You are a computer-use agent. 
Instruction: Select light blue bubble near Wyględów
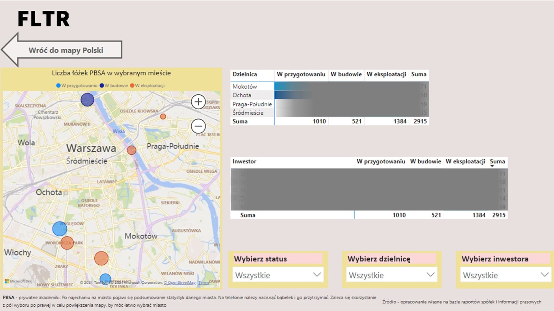(60, 229)
